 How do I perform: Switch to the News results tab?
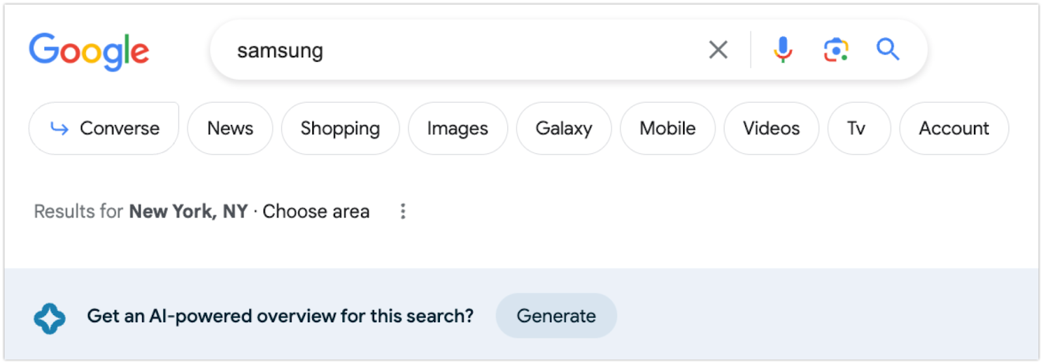[x=230, y=128]
